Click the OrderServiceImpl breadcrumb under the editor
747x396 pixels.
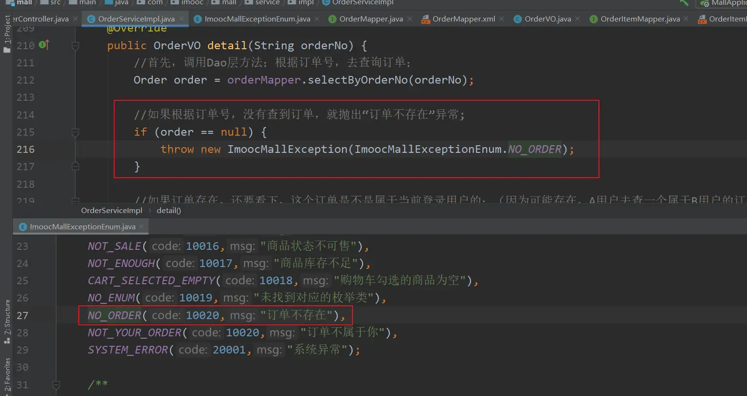click(x=112, y=211)
